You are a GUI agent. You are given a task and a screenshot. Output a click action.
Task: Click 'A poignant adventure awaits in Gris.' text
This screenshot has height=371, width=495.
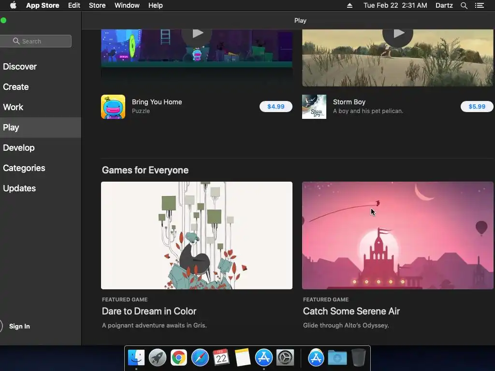coord(154,325)
